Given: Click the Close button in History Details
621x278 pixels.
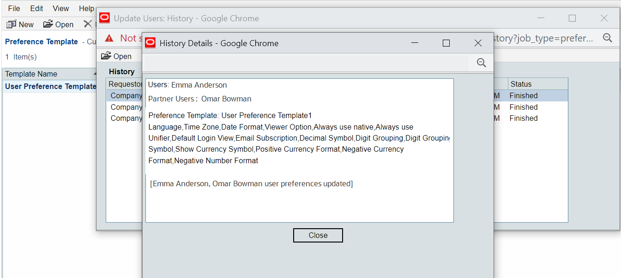Looking at the screenshot, I should [x=318, y=235].
